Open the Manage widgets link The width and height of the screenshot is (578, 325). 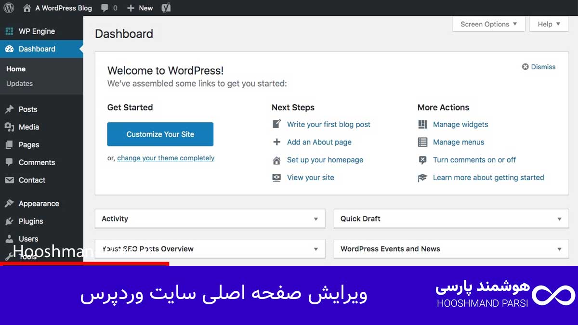(460, 124)
